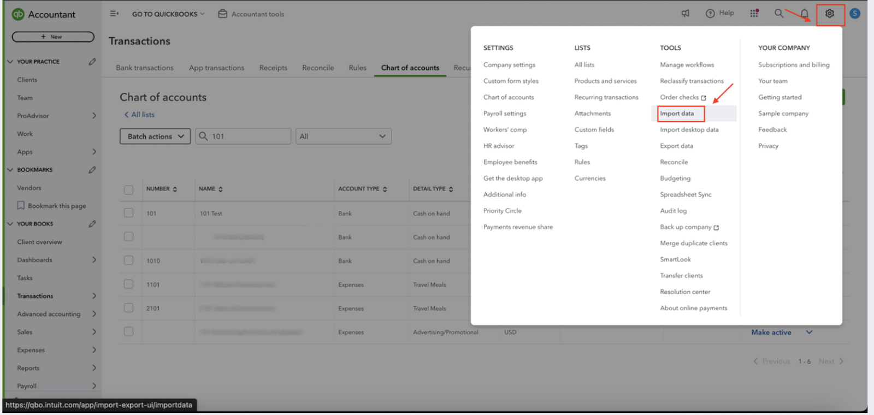The width and height of the screenshot is (874, 415).
Task: Tick the select-all header checkbox
Action: click(x=128, y=189)
